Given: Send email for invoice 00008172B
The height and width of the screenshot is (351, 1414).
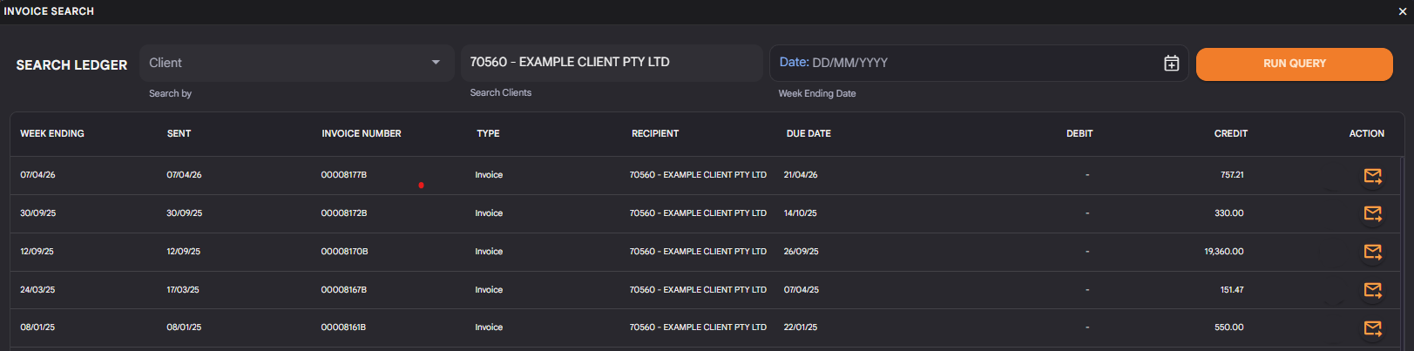Looking at the screenshot, I should tap(1372, 213).
